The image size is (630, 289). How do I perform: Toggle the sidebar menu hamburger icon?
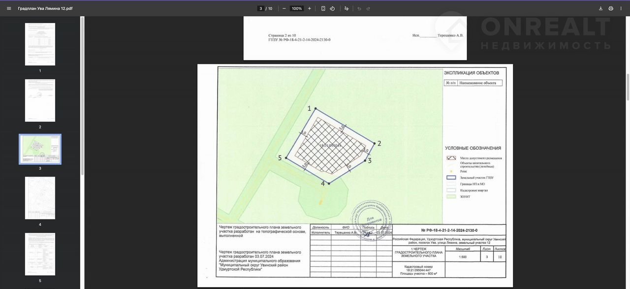(x=9, y=8)
